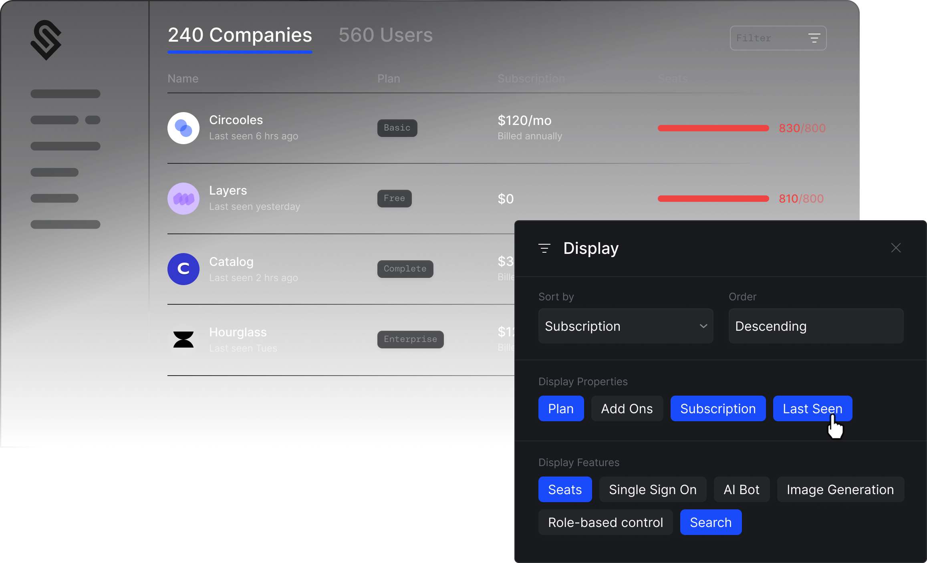Click the filter lines icon in Filter box
Image resolution: width=927 pixels, height=563 pixels.
click(x=814, y=38)
